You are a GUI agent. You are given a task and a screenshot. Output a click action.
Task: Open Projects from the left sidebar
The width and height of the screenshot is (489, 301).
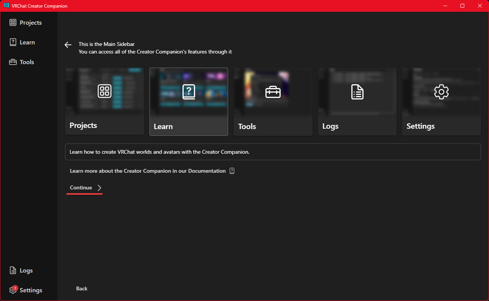[25, 23]
